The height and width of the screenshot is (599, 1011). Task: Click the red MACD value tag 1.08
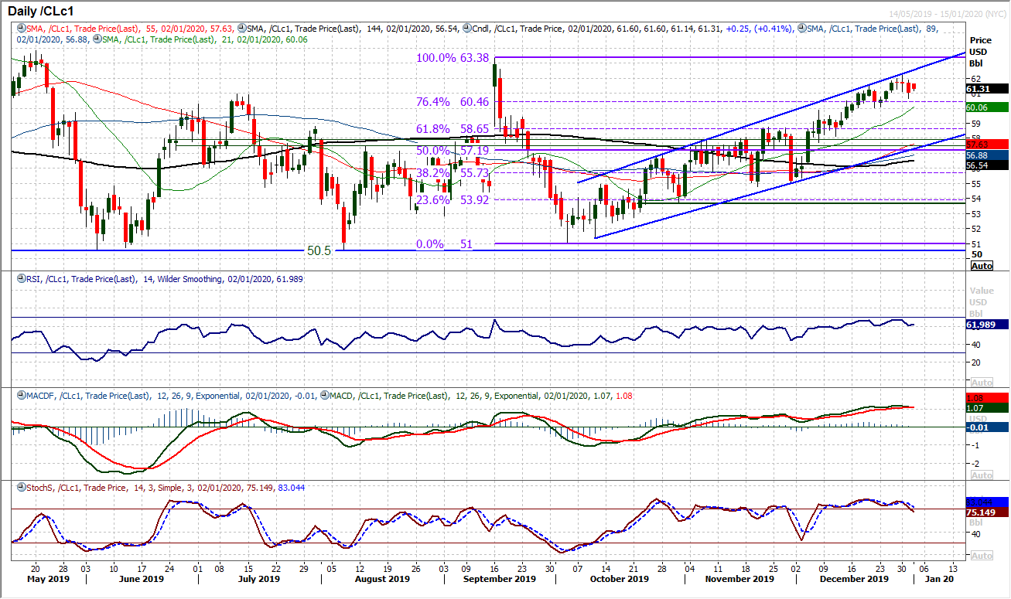(x=988, y=397)
